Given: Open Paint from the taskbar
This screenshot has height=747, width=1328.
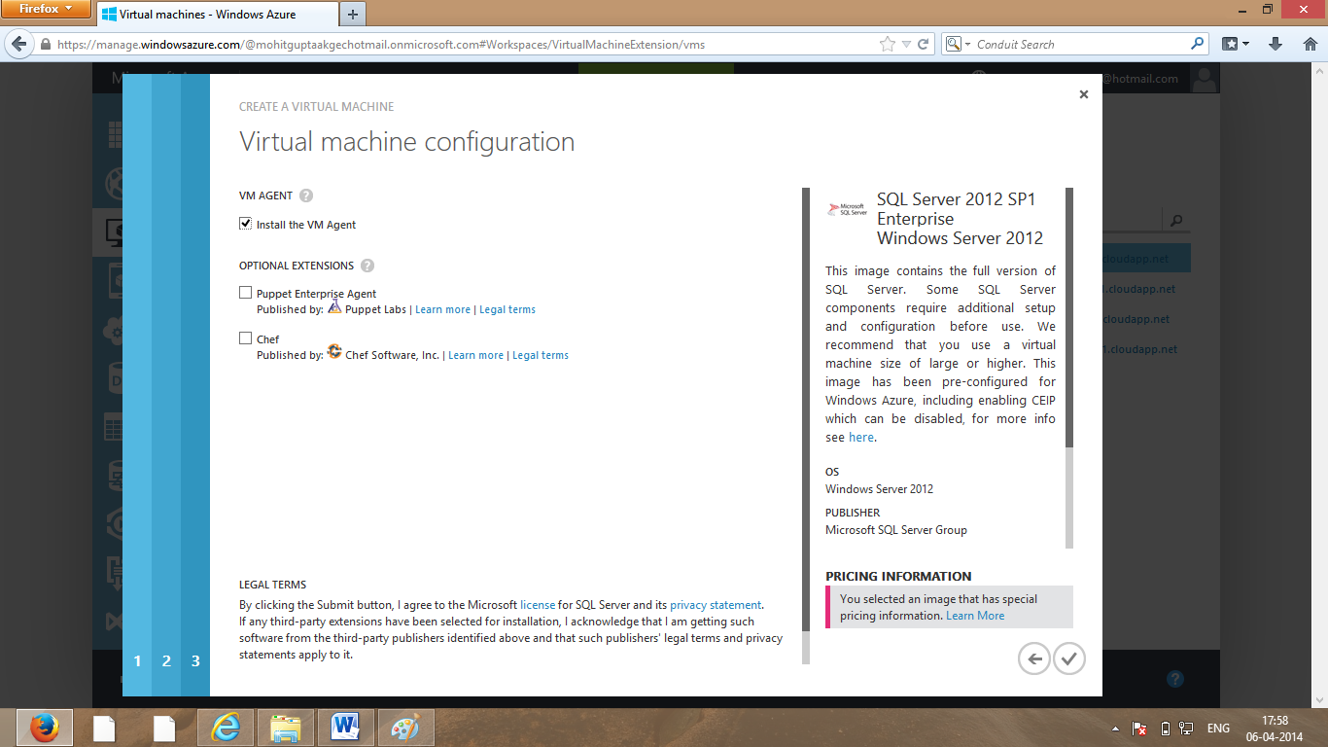Looking at the screenshot, I should click(x=406, y=728).
